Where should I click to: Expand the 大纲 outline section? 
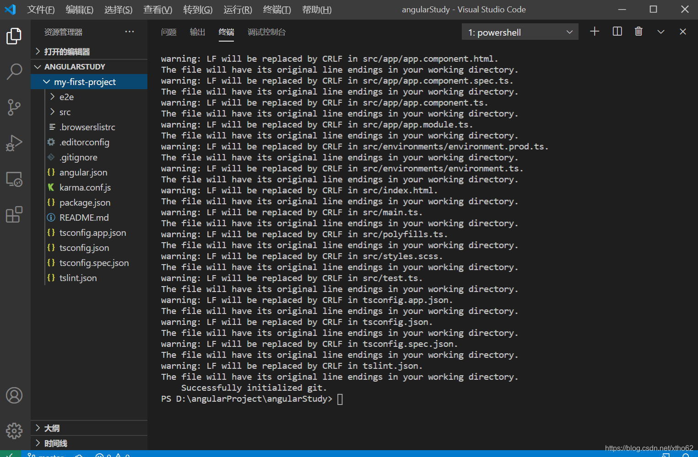click(89, 428)
